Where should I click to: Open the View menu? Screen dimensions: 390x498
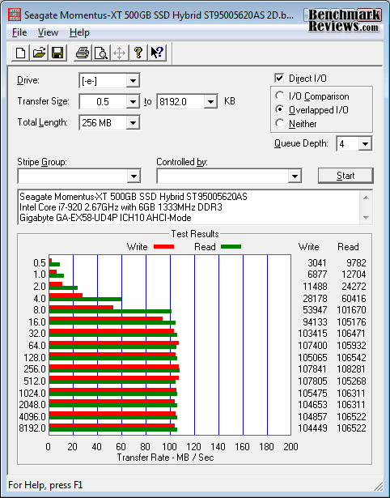tap(48, 32)
